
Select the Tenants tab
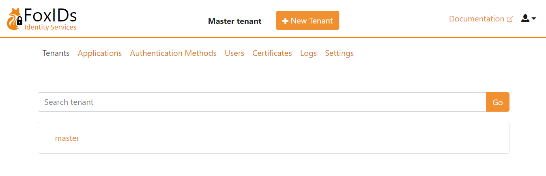click(x=56, y=53)
